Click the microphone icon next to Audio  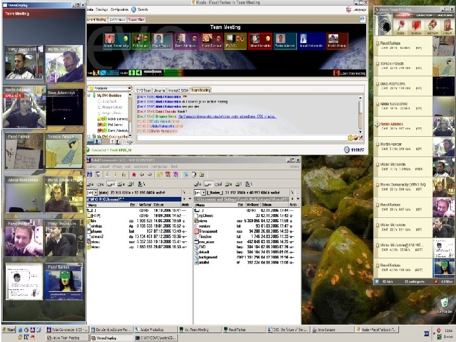point(132,73)
